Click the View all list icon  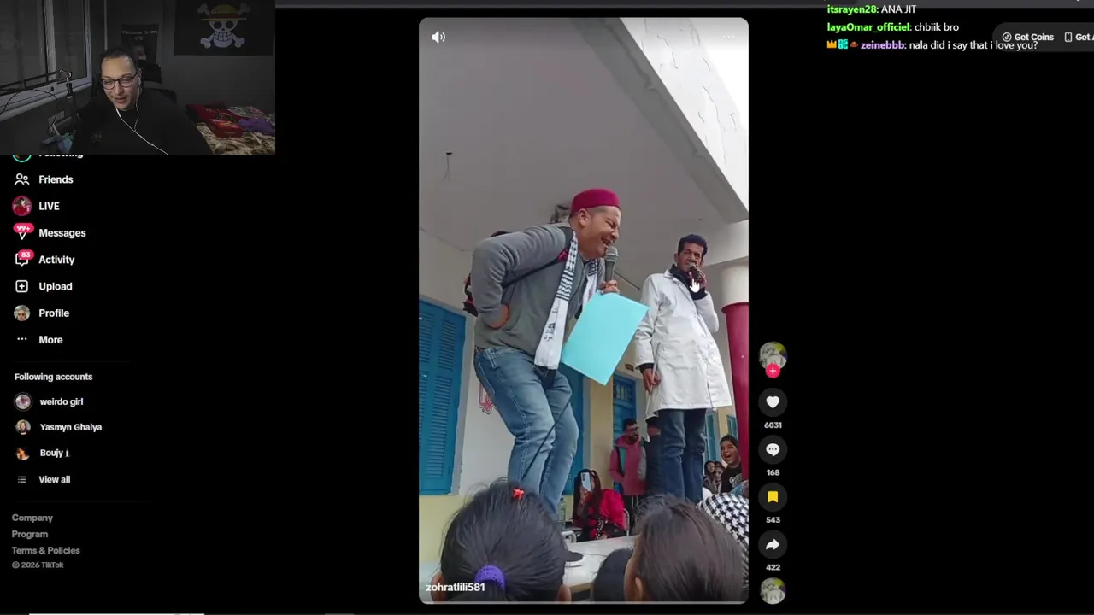[22, 479]
